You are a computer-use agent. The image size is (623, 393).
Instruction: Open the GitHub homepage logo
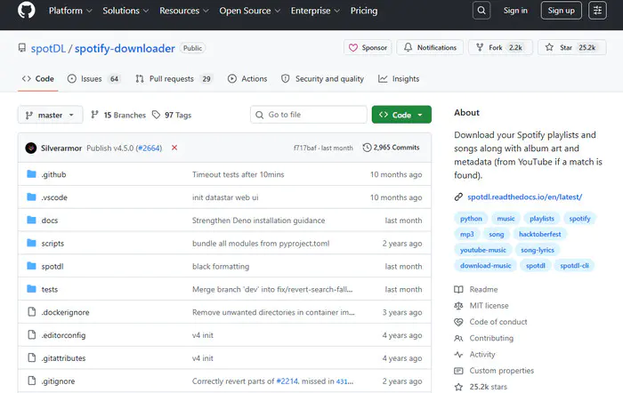coord(26,10)
